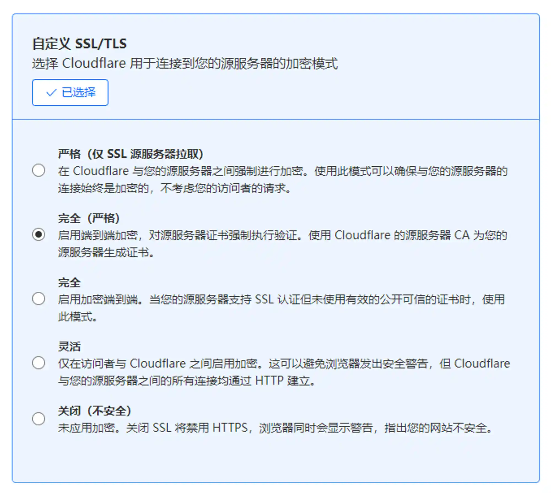The width and height of the screenshot is (551, 493).
Task: Pick the 关闭（不安全）radio button
Action: pyautogui.click(x=39, y=419)
